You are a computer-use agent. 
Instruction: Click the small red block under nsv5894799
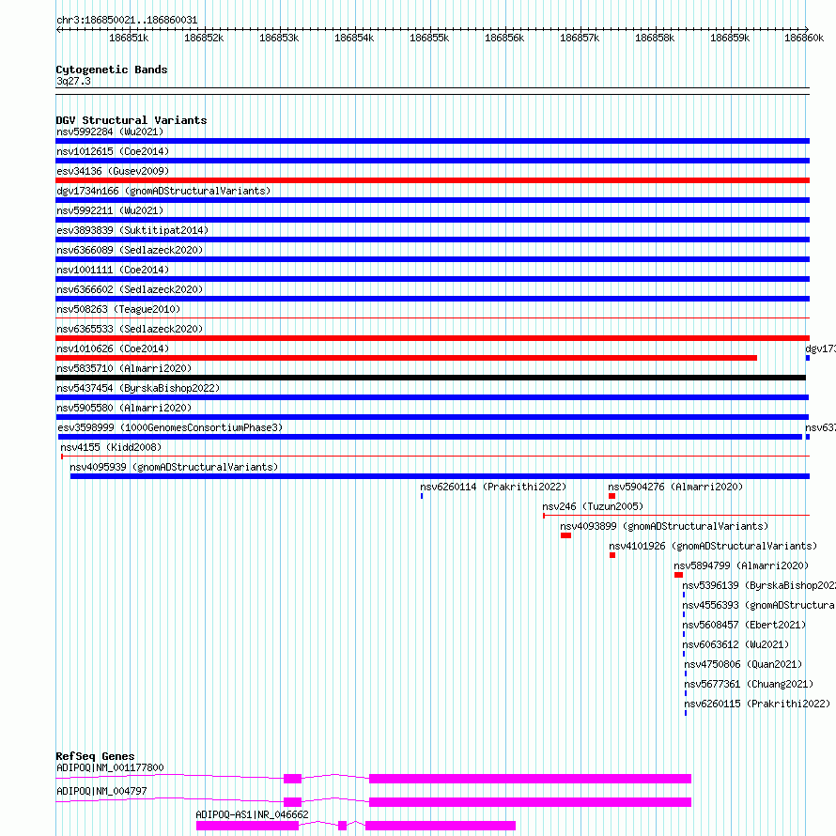tap(679, 575)
